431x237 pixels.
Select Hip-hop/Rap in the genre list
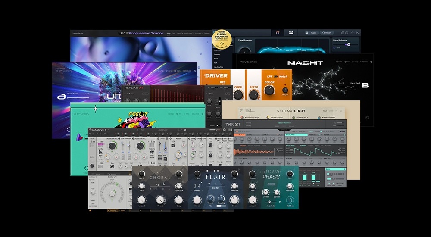tap(219, 67)
